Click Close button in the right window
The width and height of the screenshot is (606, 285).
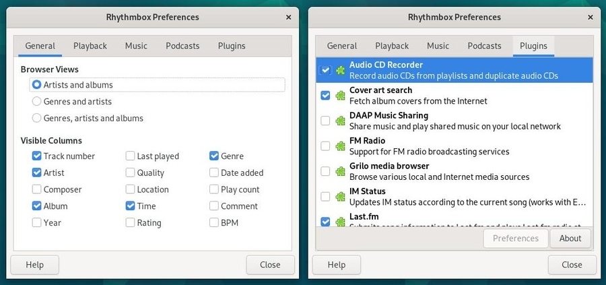[x=572, y=265]
